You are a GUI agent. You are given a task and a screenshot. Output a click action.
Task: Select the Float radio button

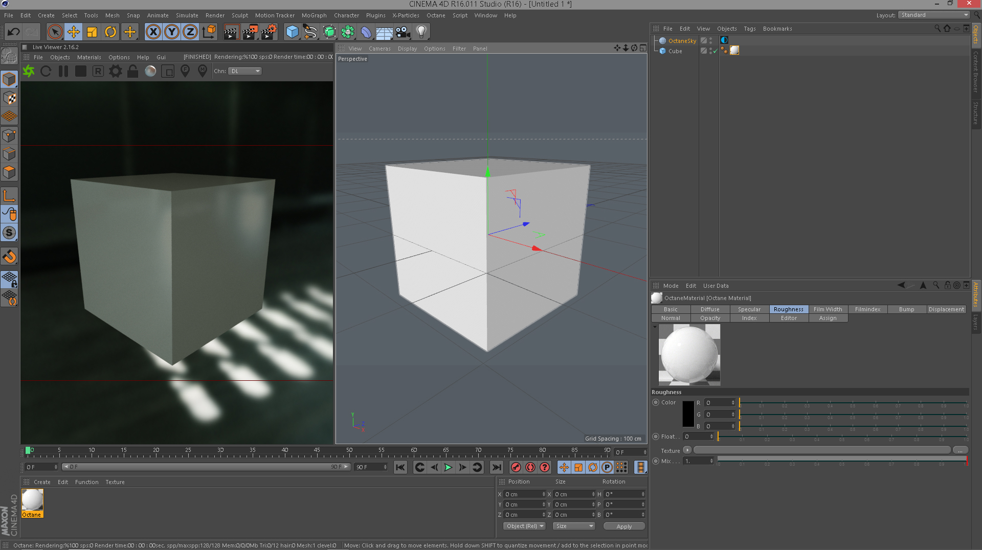click(x=656, y=437)
